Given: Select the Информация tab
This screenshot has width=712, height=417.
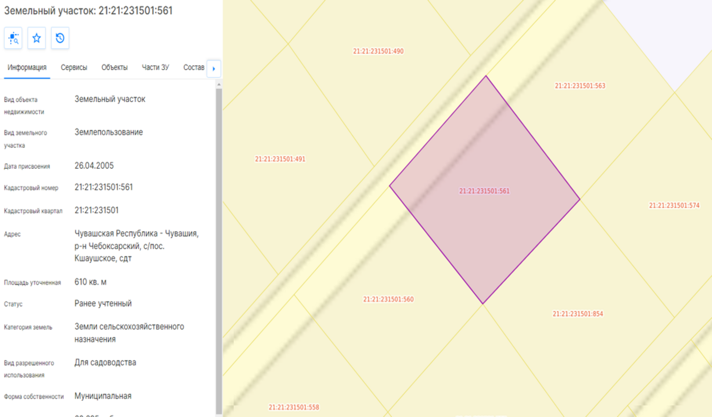Looking at the screenshot, I should pyautogui.click(x=27, y=68).
